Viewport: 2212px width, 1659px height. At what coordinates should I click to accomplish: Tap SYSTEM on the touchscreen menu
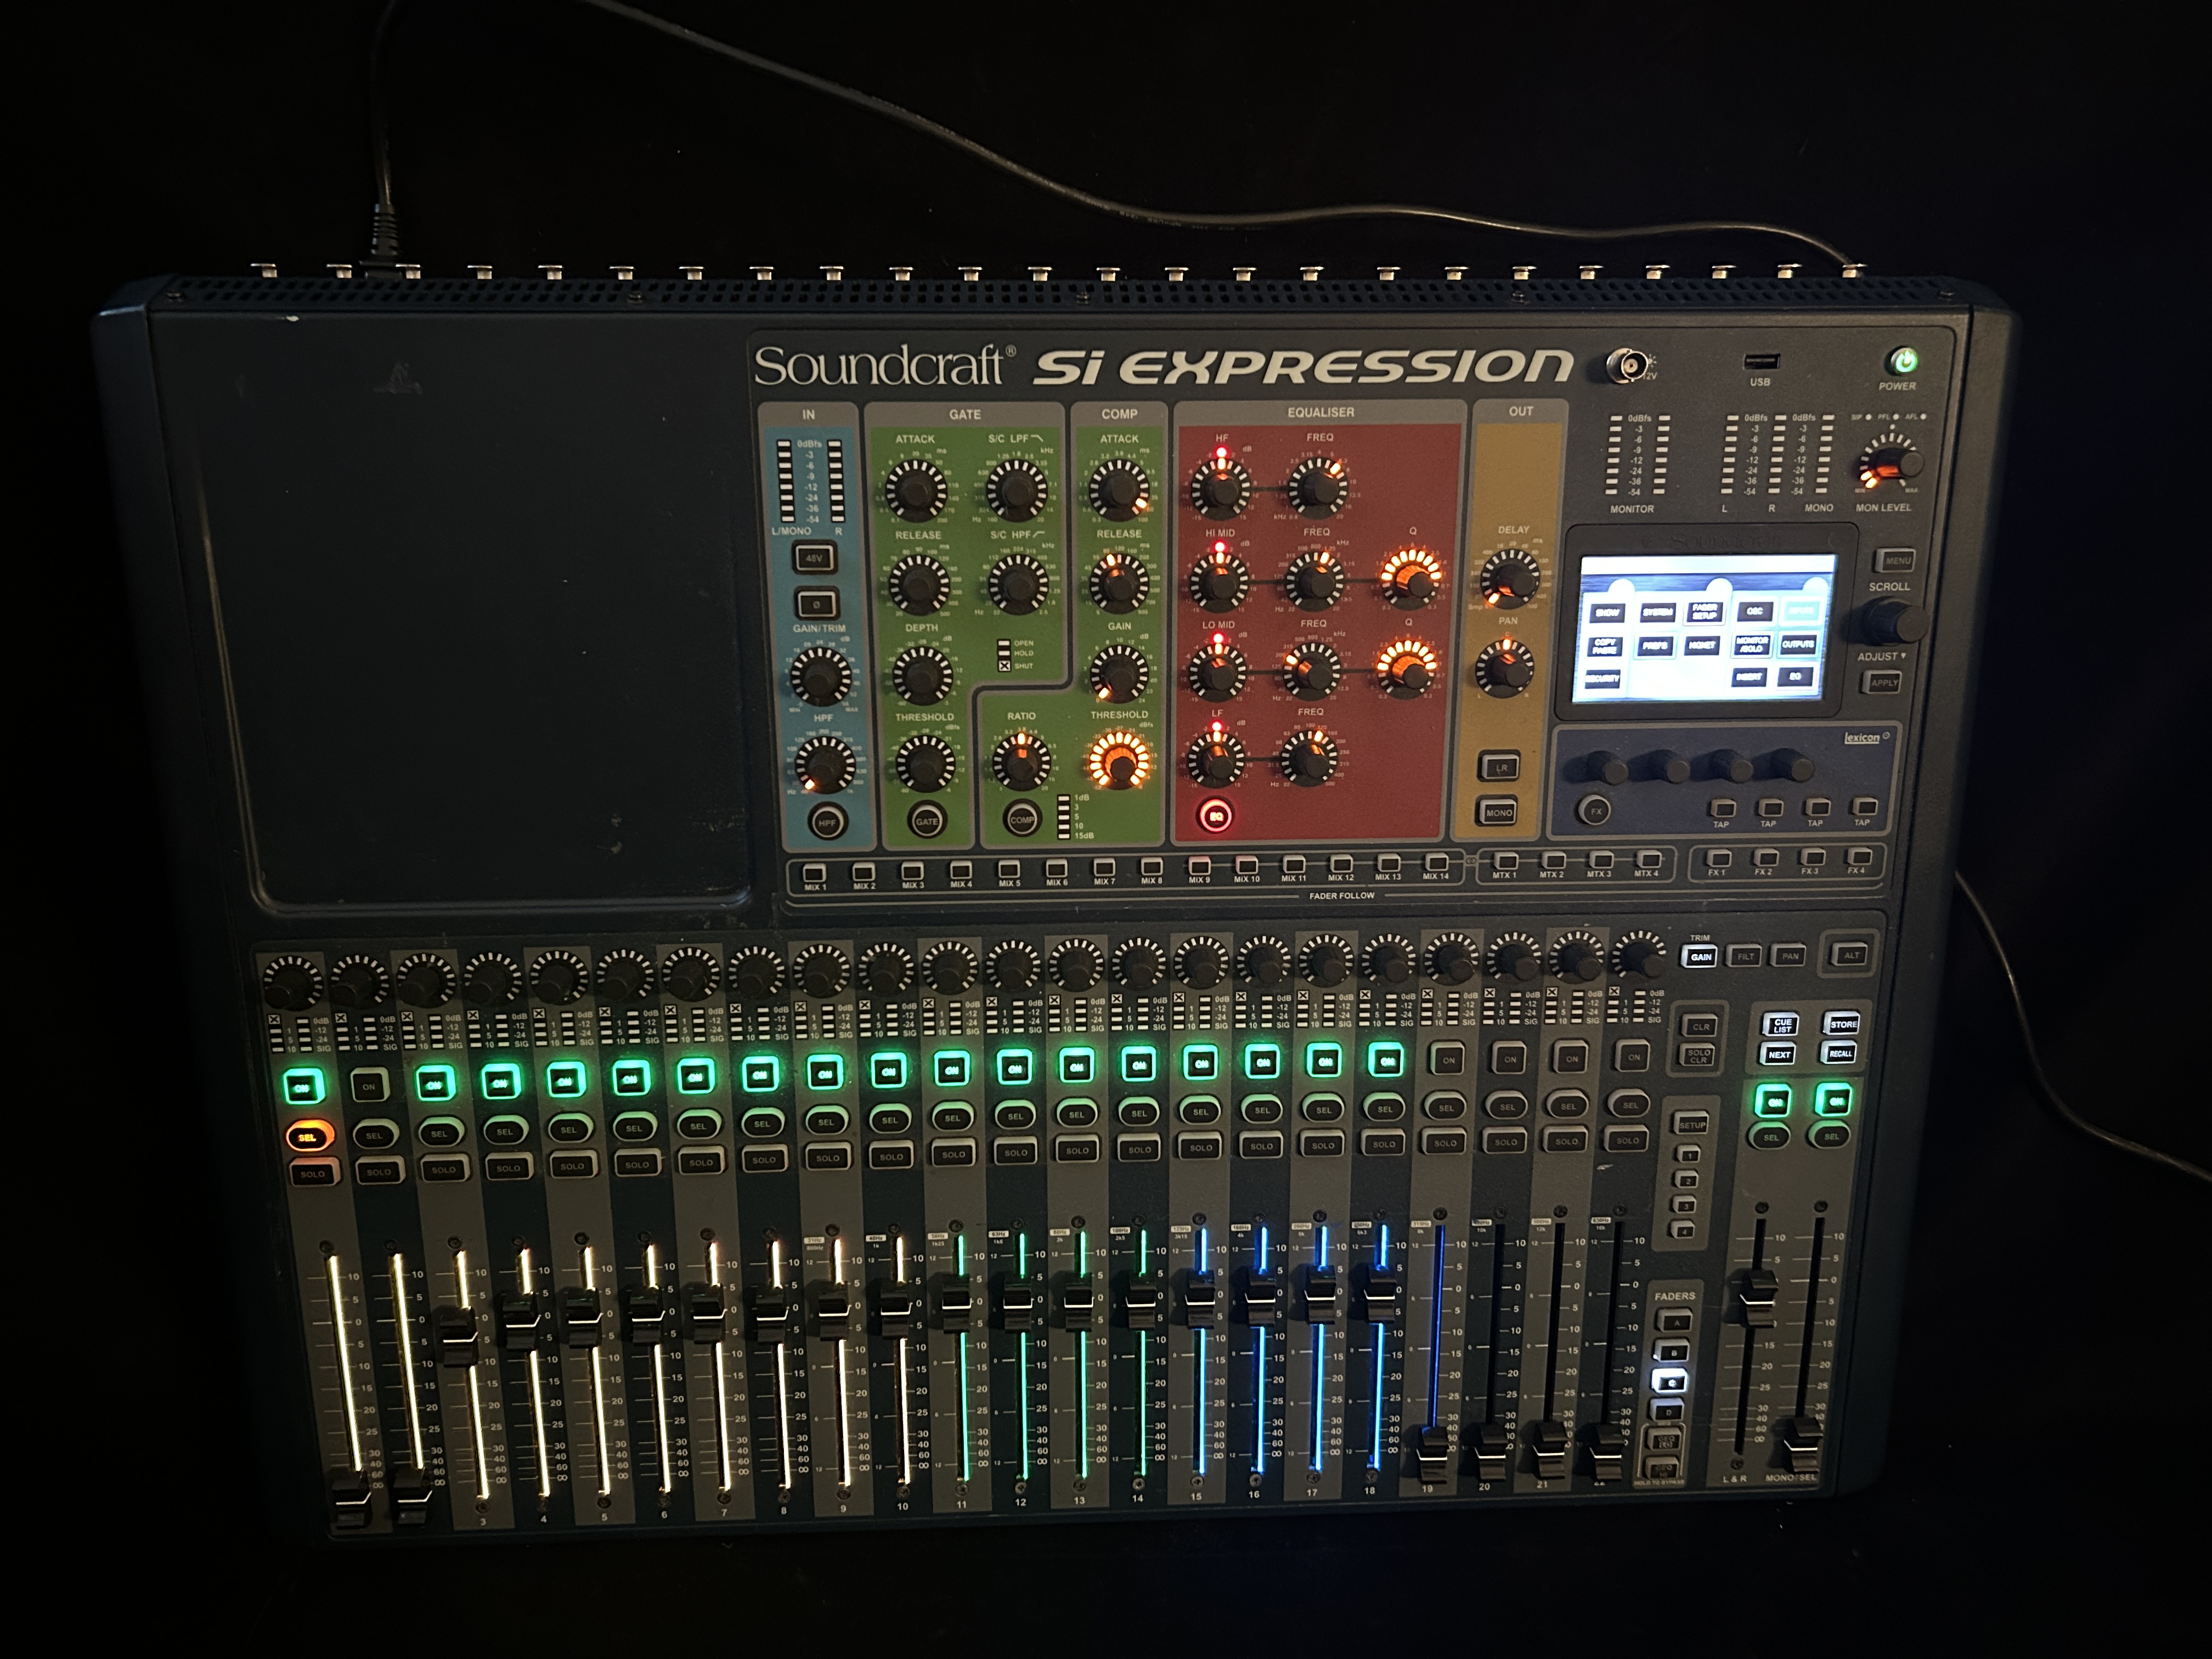[x=1657, y=612]
